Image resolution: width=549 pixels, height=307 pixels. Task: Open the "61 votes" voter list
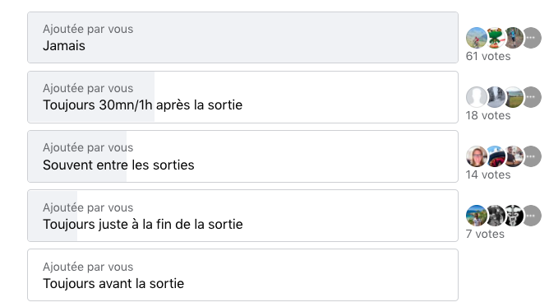[x=488, y=56]
